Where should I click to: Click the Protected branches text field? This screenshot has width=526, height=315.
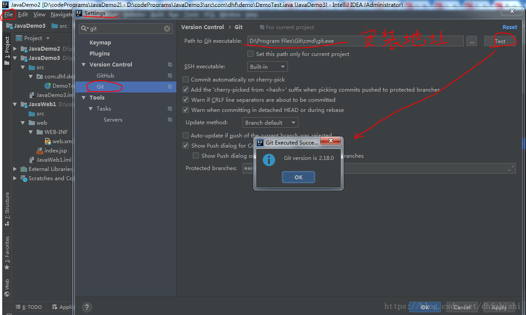[x=379, y=168]
